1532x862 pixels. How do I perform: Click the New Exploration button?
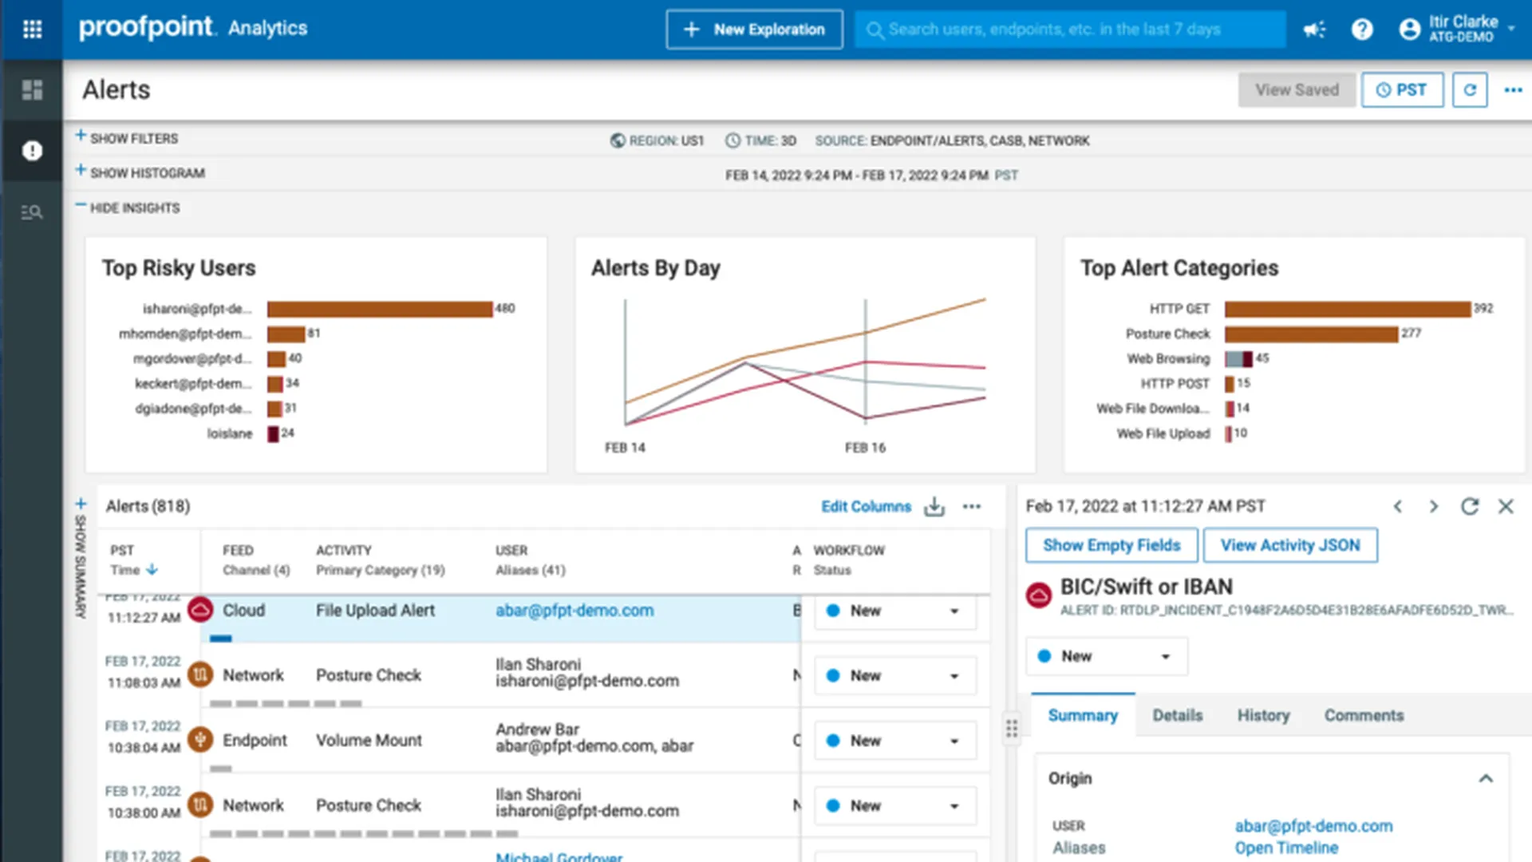753,30
